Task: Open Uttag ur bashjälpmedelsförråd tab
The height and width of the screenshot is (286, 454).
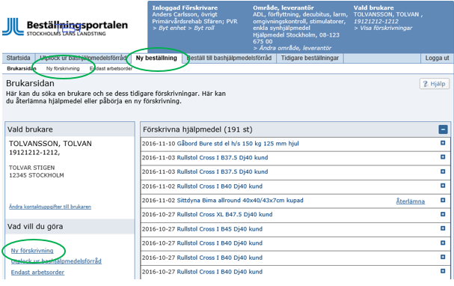Action: [x=83, y=58]
